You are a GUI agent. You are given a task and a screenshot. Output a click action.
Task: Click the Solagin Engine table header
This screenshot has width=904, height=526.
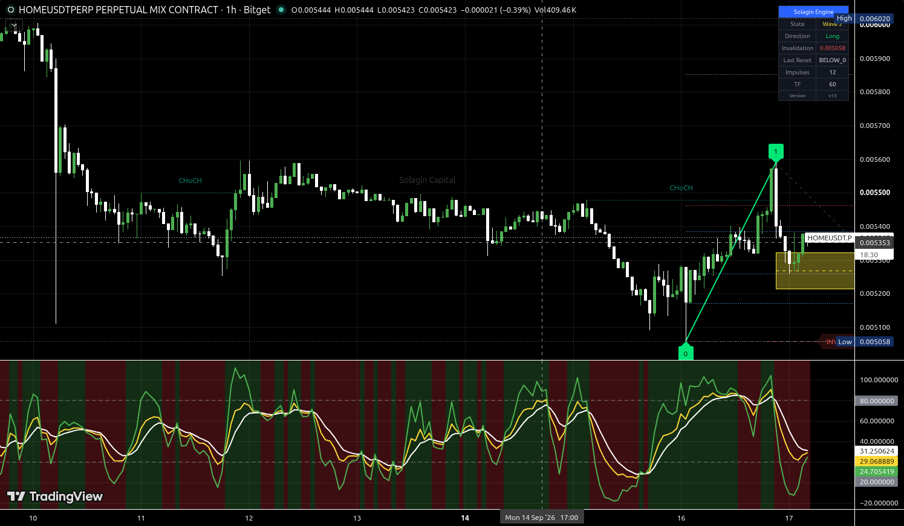coord(813,11)
